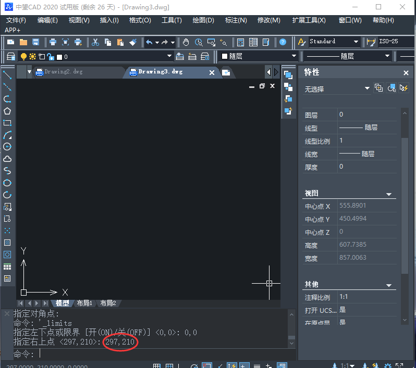Switch to the 布局1 layout tab

[x=84, y=303]
